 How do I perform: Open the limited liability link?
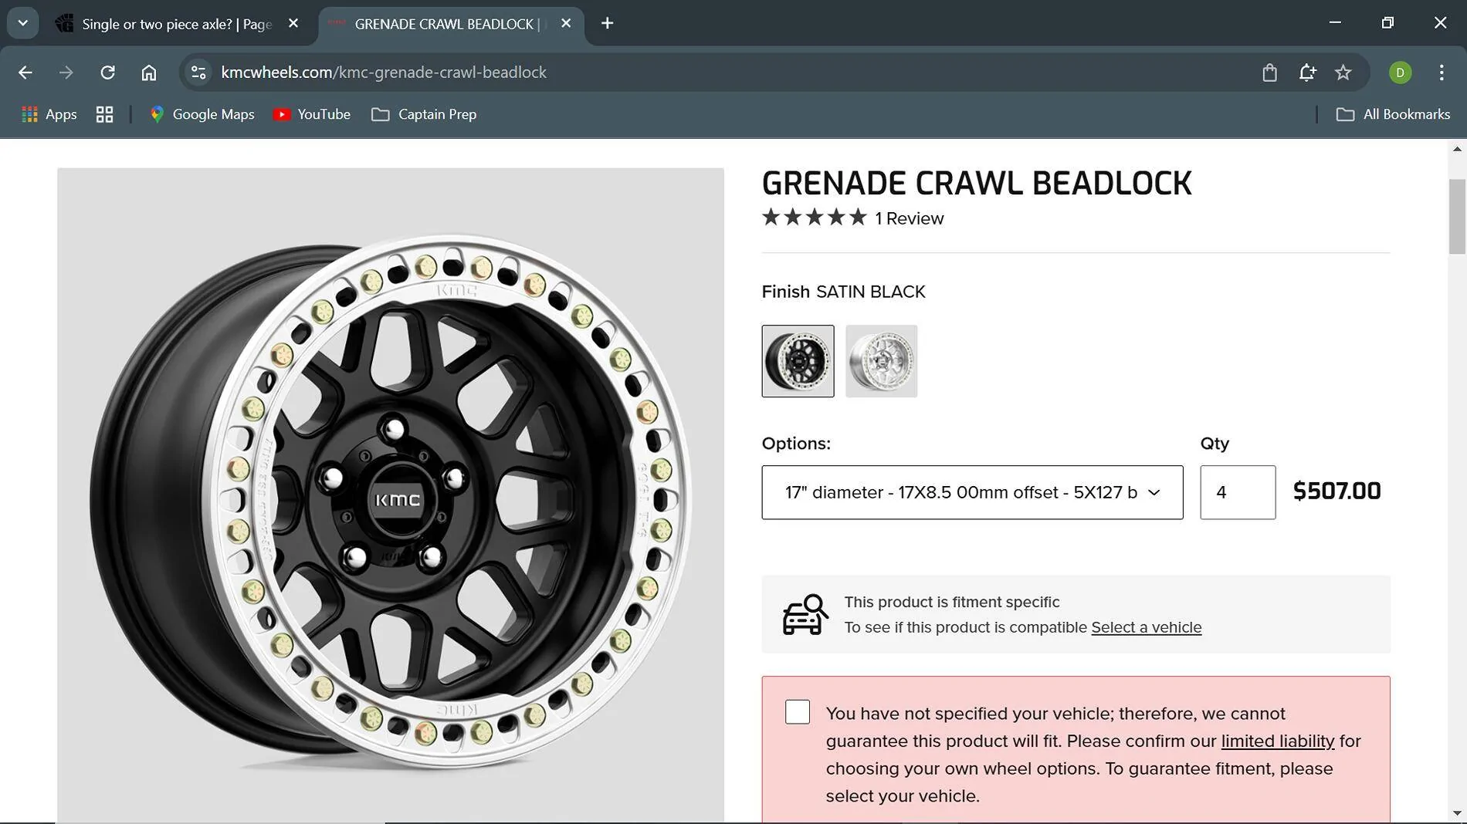pos(1277,741)
